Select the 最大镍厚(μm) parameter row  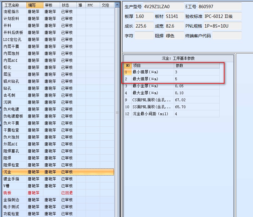click(x=172, y=79)
